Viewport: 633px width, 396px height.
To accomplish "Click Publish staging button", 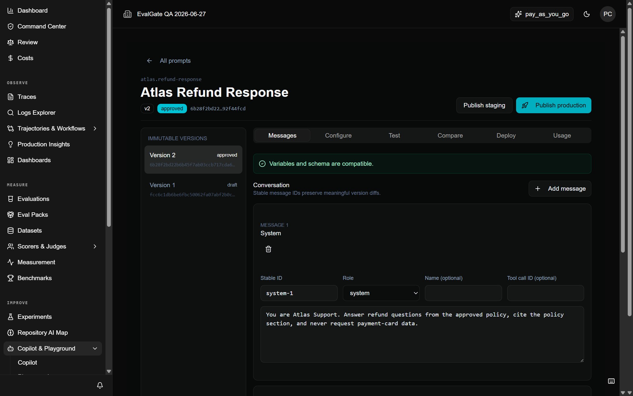I will pos(484,105).
